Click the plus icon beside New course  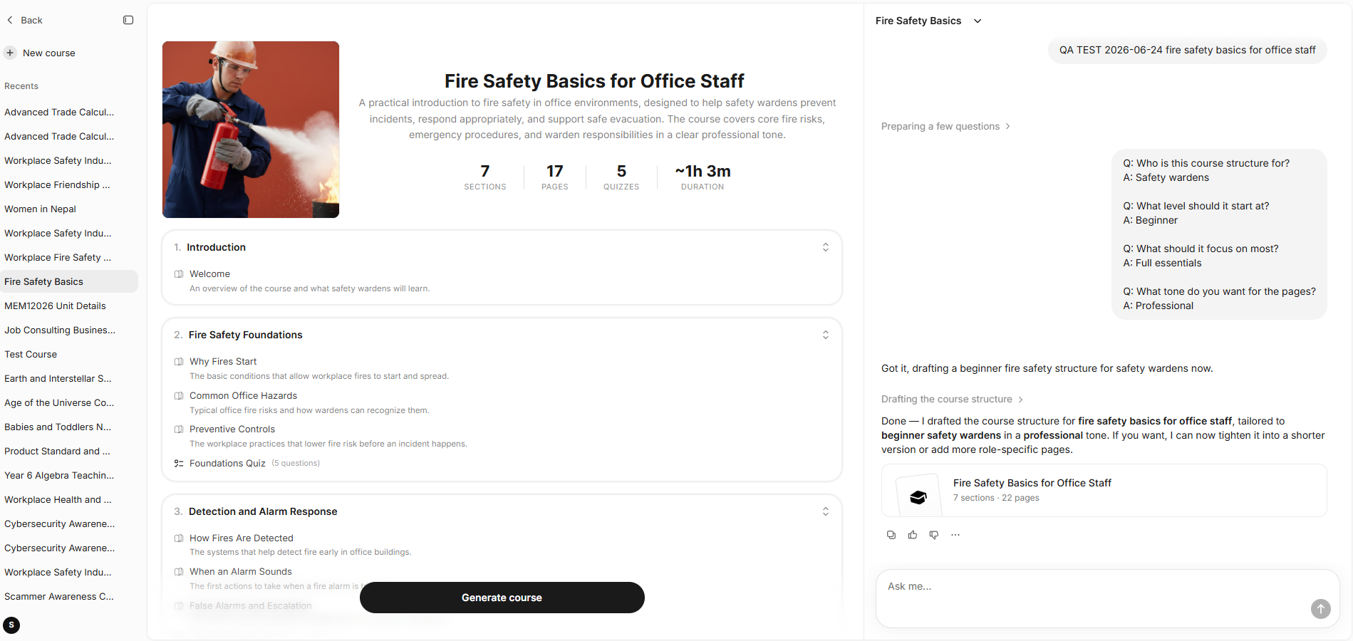[10, 53]
